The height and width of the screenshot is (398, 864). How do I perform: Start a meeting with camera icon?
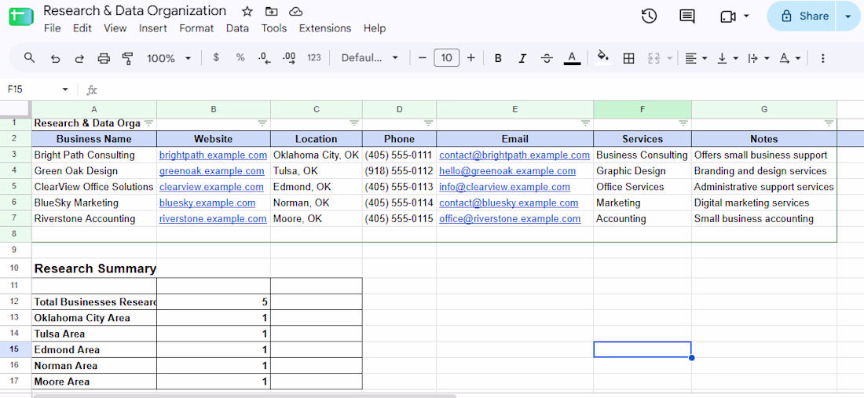pos(728,16)
